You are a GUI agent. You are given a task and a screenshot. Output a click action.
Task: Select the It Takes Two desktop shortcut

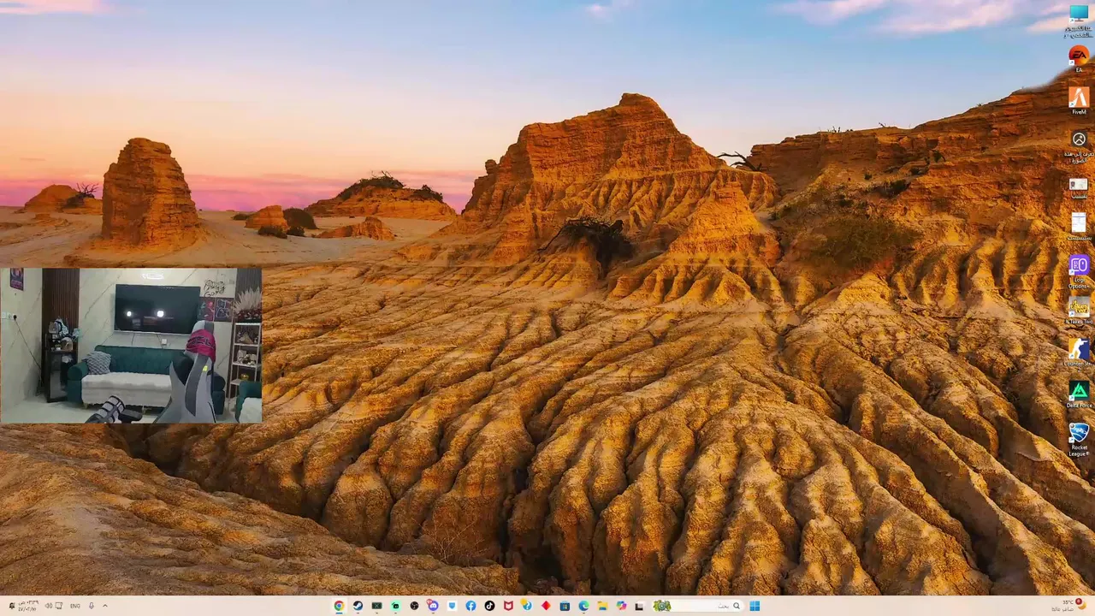1079,311
